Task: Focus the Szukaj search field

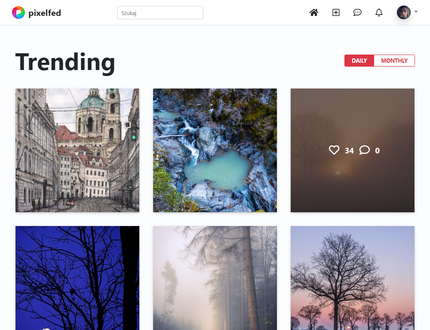Action: 160,13
